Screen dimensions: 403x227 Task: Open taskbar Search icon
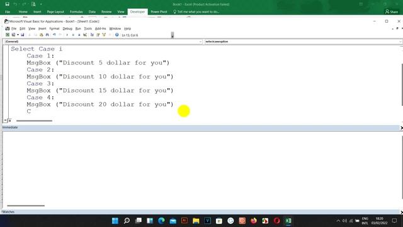click(x=127, y=221)
